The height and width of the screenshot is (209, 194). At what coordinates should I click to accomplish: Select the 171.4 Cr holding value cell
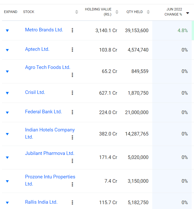108,157
